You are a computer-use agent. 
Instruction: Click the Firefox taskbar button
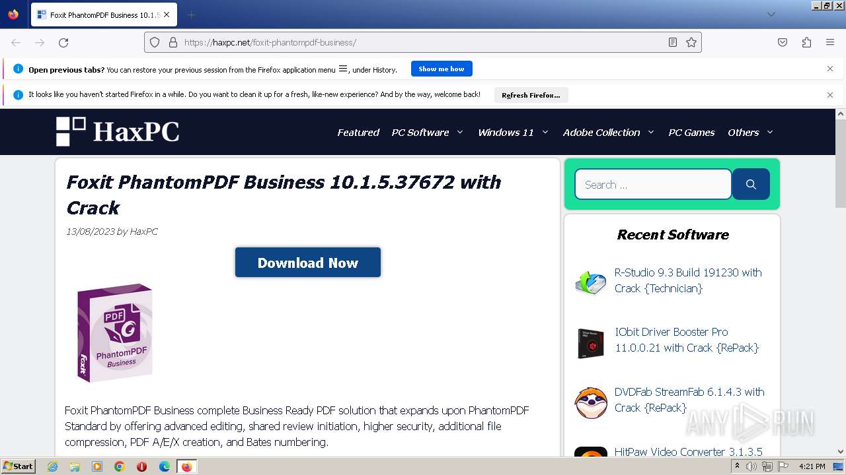click(186, 466)
